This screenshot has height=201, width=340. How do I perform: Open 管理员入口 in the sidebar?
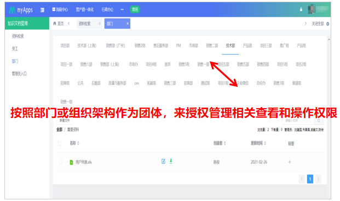(19, 74)
